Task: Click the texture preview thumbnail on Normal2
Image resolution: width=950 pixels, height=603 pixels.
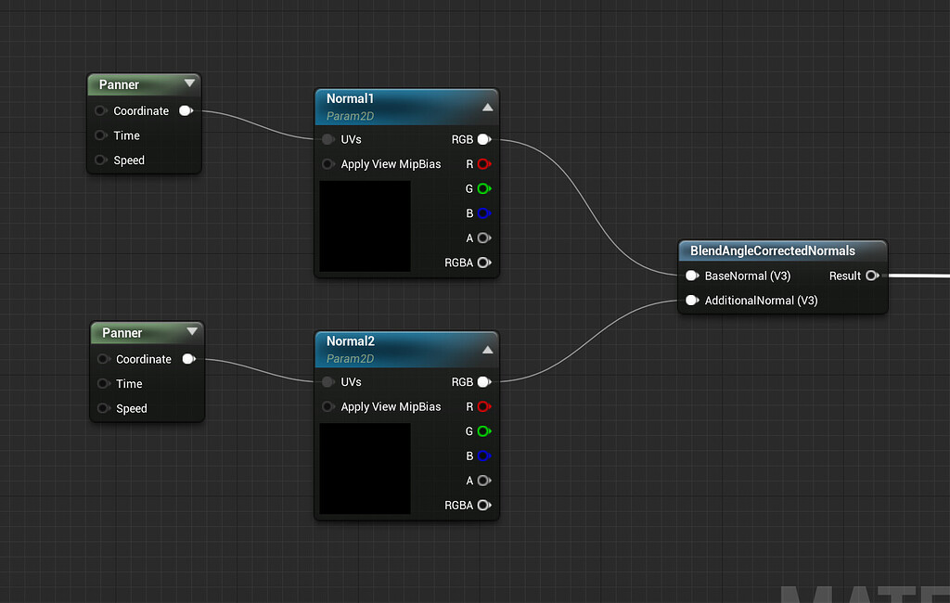Action: coord(364,468)
